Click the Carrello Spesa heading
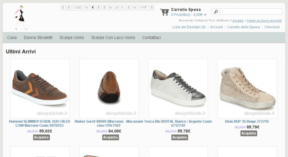The width and height of the screenshot is (288, 157). (186, 10)
